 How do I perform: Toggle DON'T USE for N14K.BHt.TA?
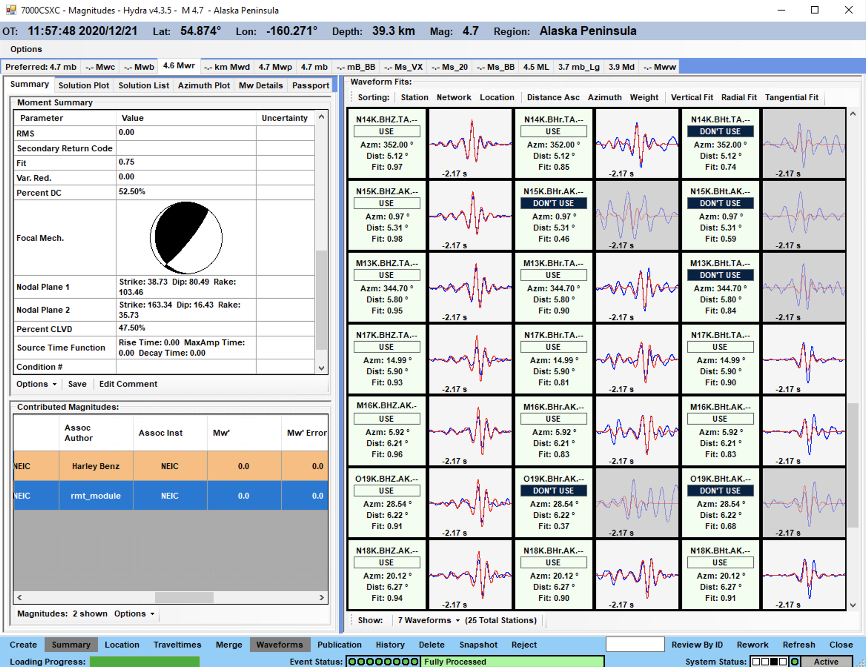coord(720,131)
